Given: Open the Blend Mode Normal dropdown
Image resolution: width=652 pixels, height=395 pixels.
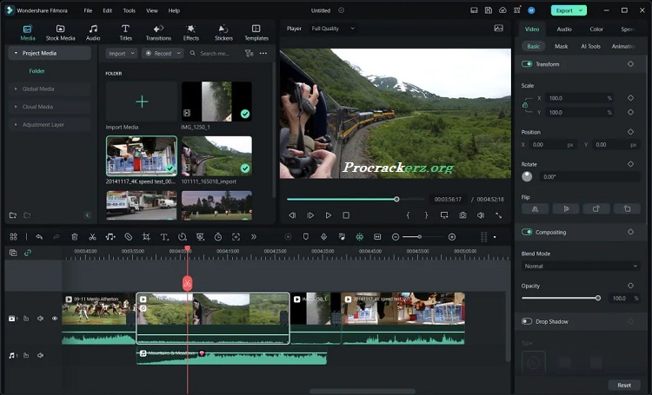Looking at the screenshot, I should [x=580, y=266].
